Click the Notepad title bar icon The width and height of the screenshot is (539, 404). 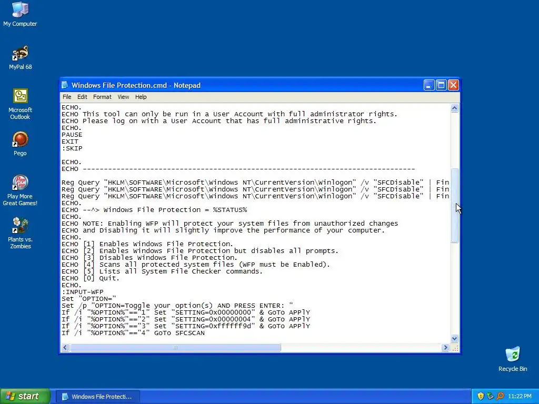(65, 85)
